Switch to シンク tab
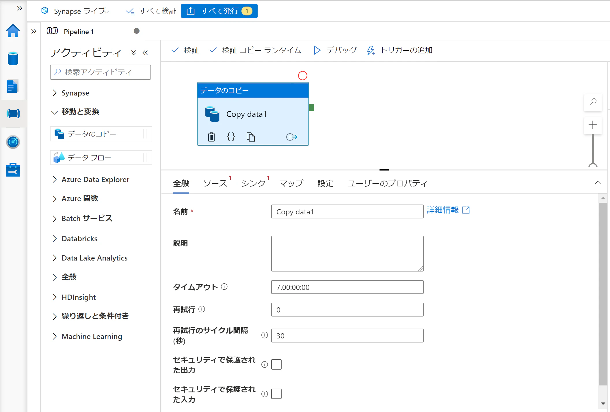 pos(253,183)
